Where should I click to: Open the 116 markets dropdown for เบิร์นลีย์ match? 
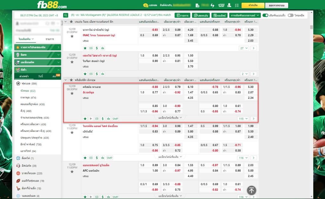coord(243,158)
